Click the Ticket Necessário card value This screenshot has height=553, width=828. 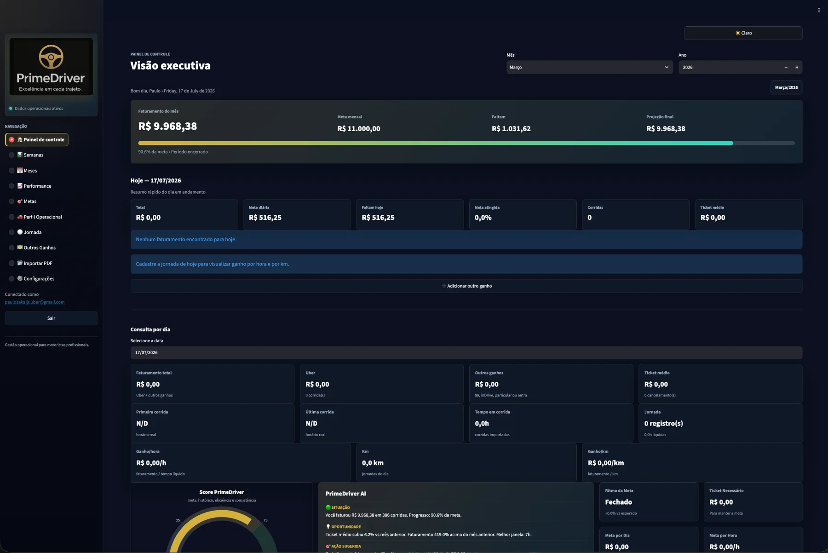[x=721, y=502]
